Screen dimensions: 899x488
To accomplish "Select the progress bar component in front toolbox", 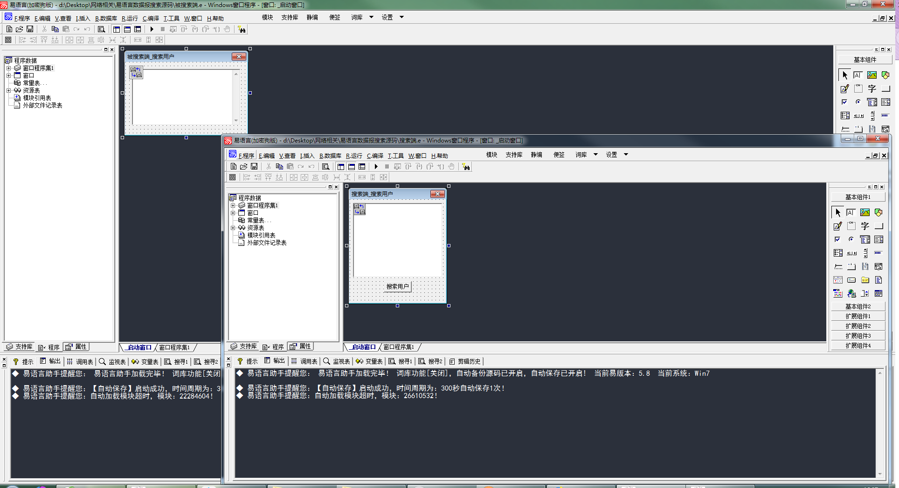I will click(x=878, y=253).
